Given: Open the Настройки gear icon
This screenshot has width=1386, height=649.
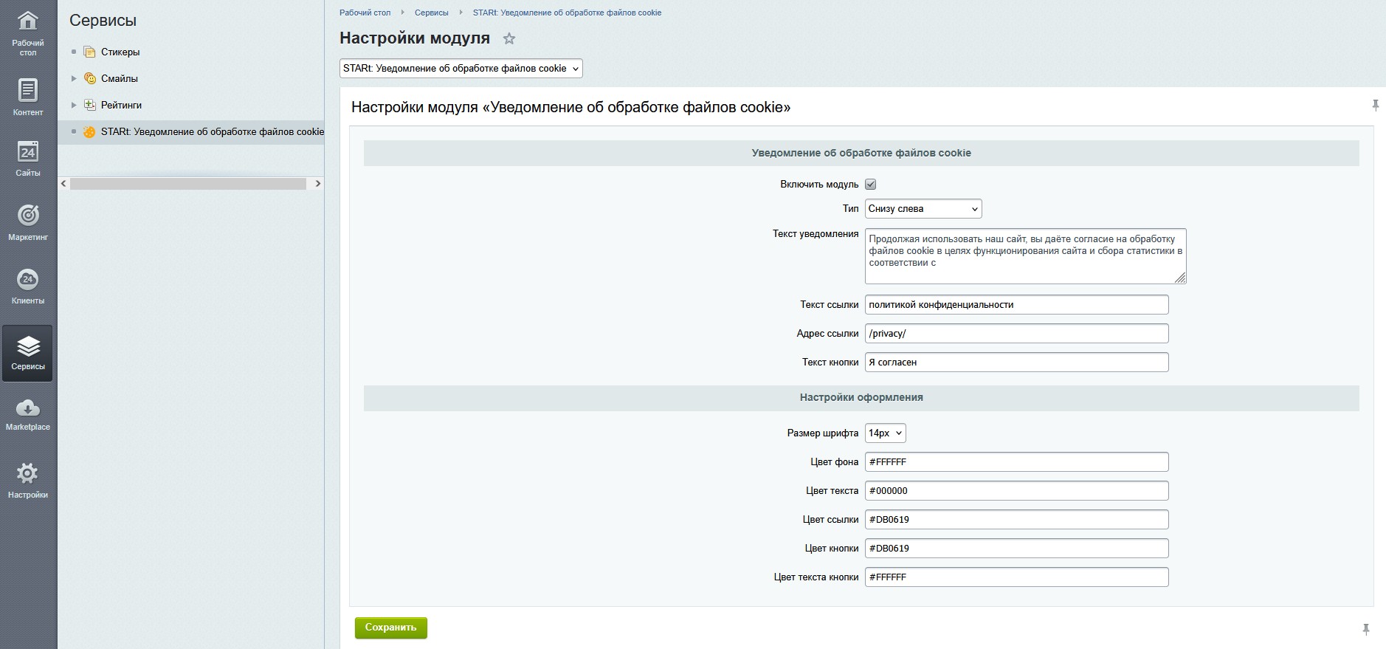Looking at the screenshot, I should coord(28,473).
